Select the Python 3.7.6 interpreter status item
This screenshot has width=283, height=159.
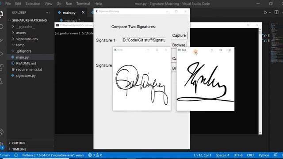pyautogui.click(x=53, y=155)
